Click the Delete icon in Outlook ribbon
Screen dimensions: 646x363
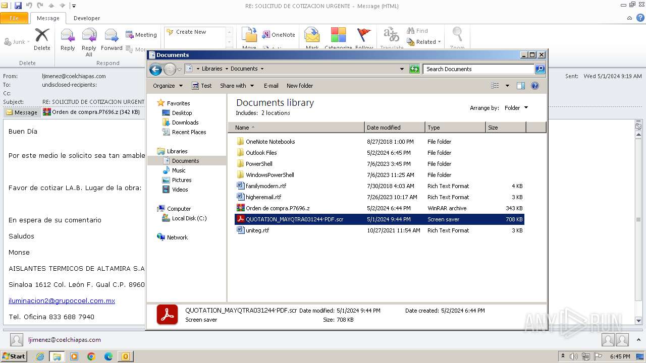(42, 39)
